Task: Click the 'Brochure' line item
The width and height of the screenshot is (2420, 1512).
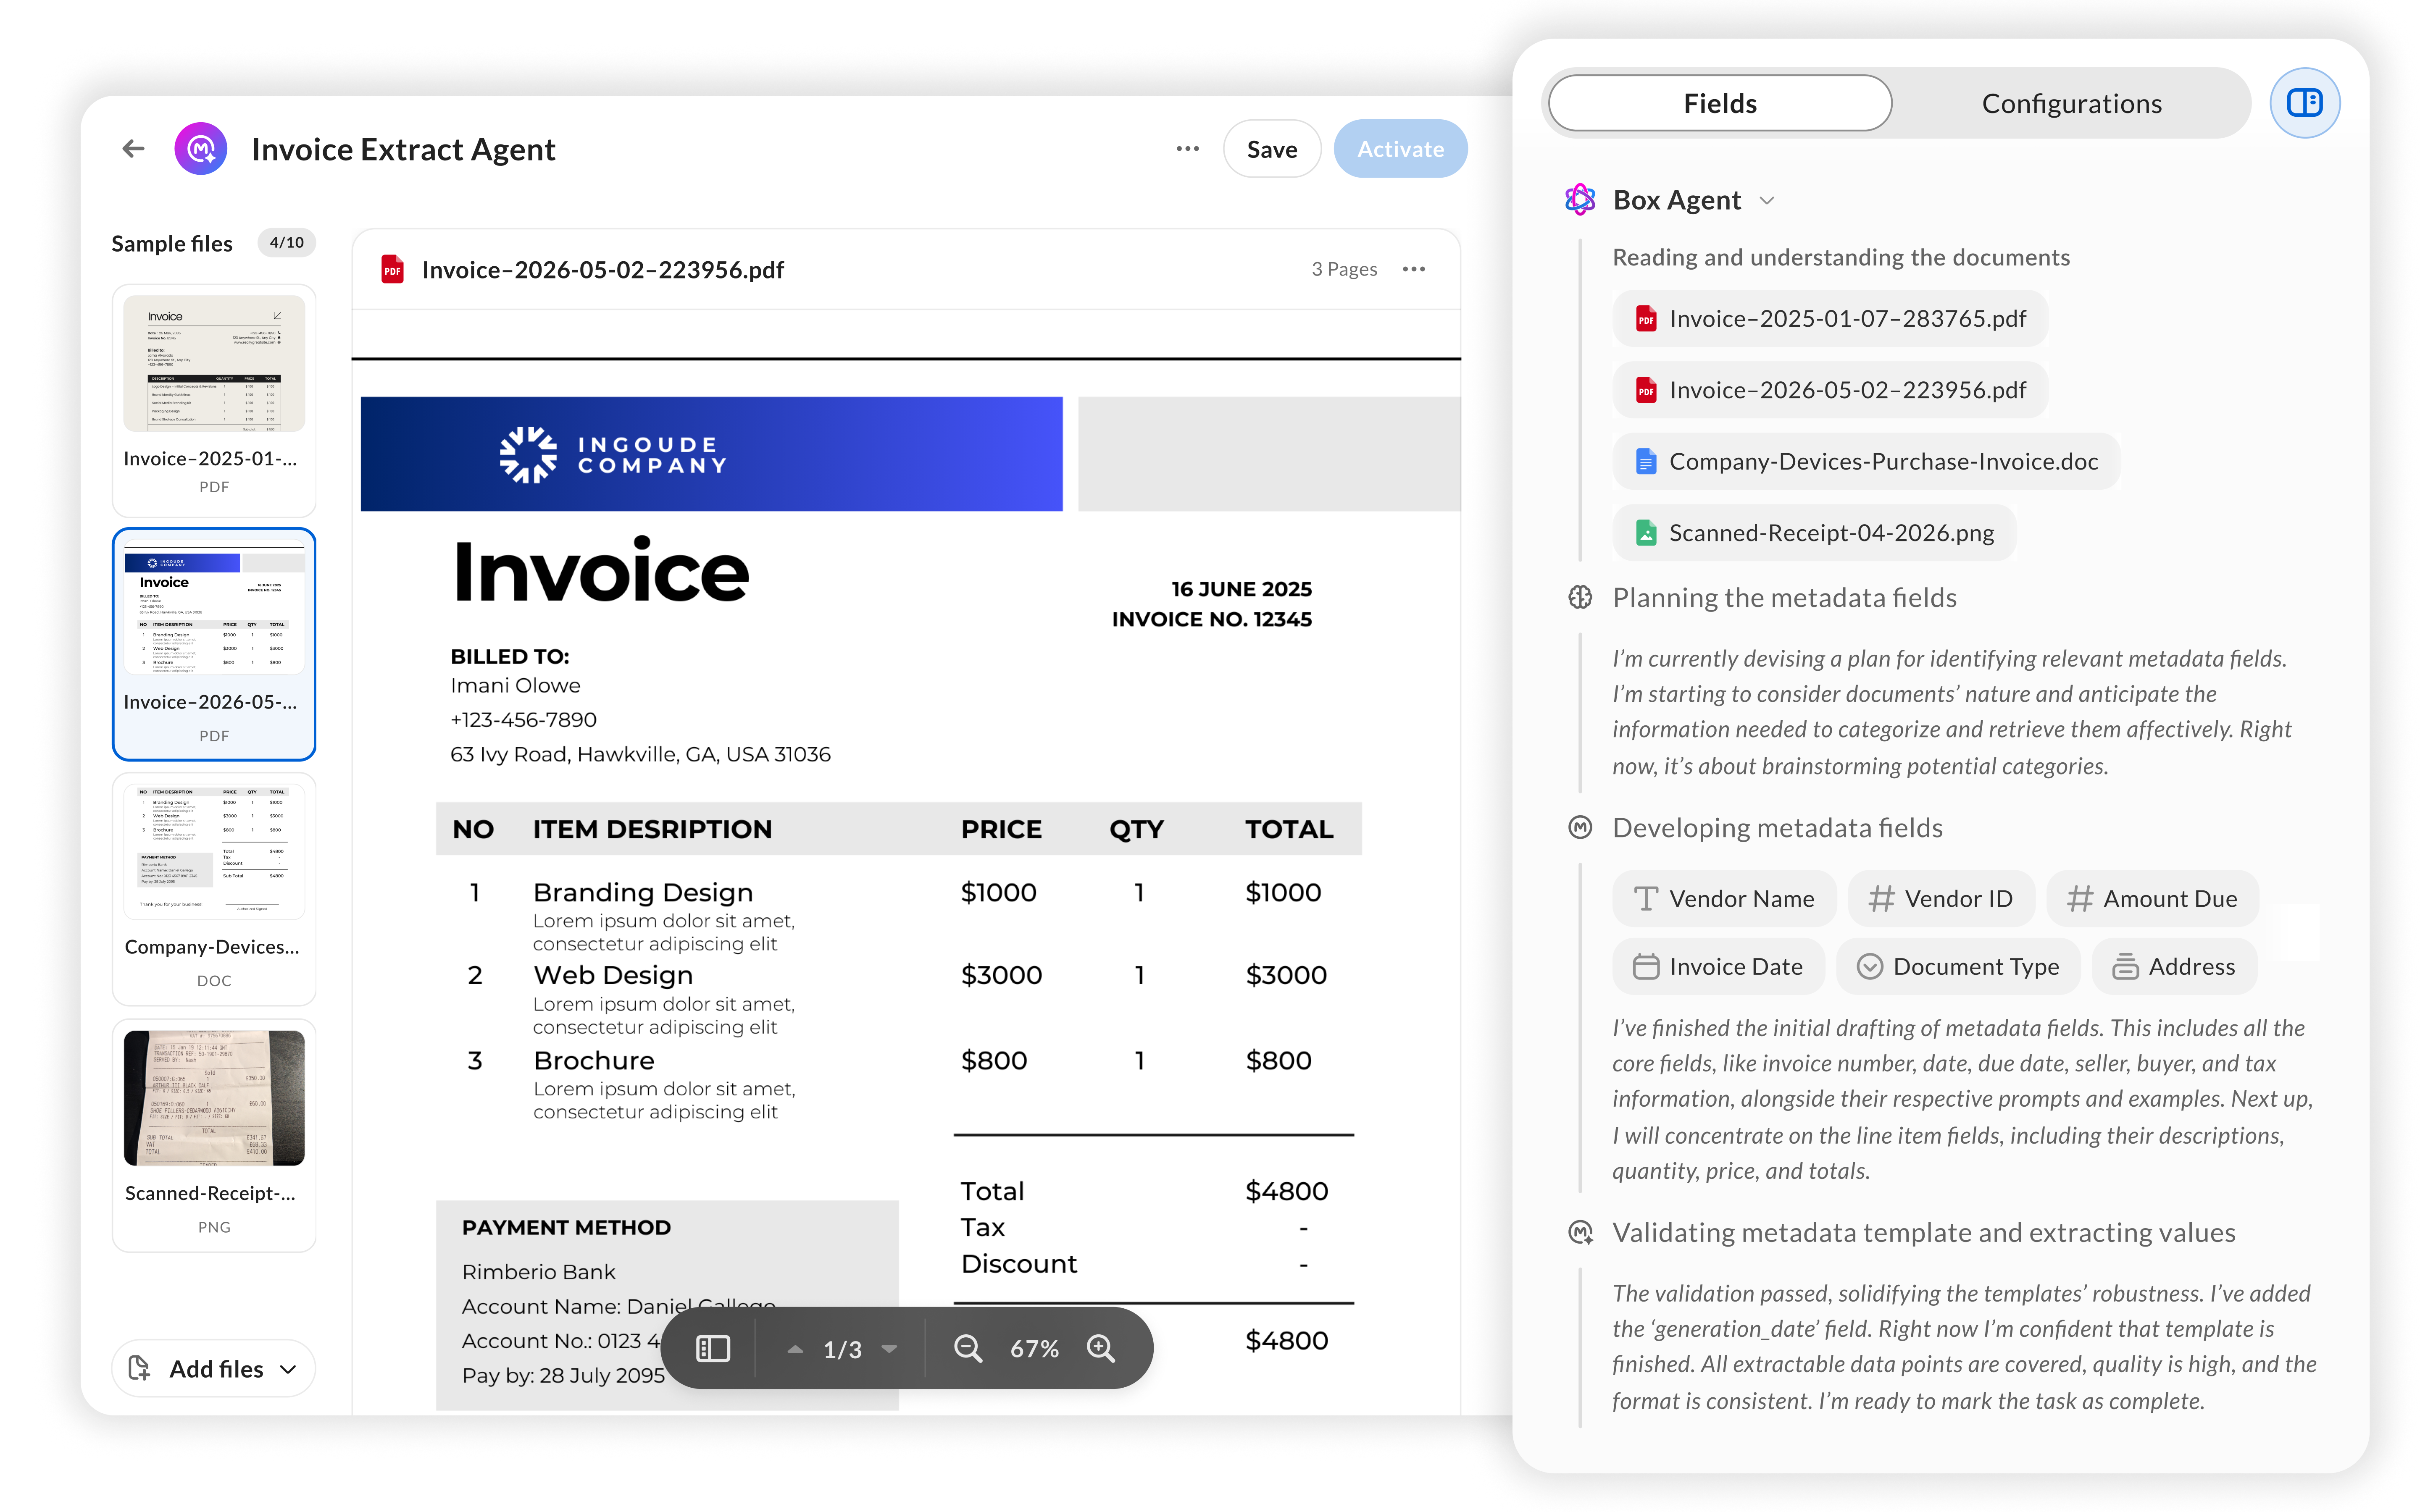Action: click(594, 1060)
